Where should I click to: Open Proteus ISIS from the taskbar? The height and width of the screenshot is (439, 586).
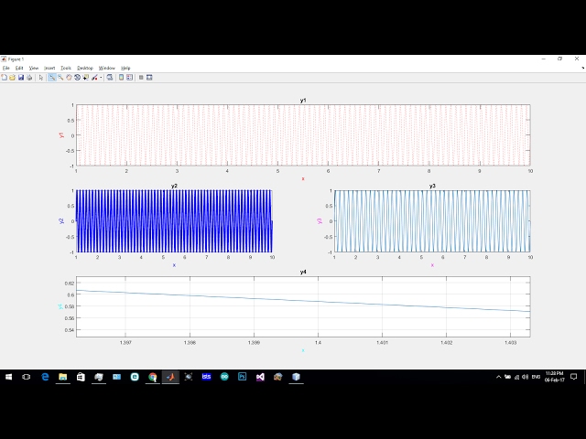206,377
